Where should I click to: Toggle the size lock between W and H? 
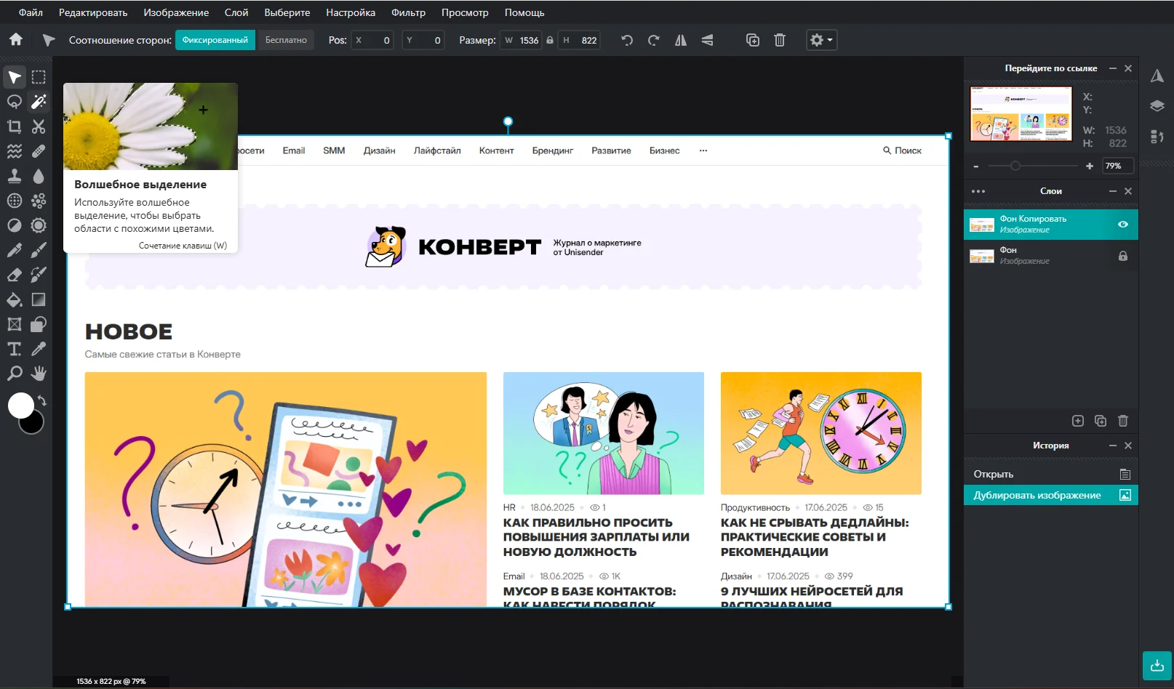pos(550,41)
